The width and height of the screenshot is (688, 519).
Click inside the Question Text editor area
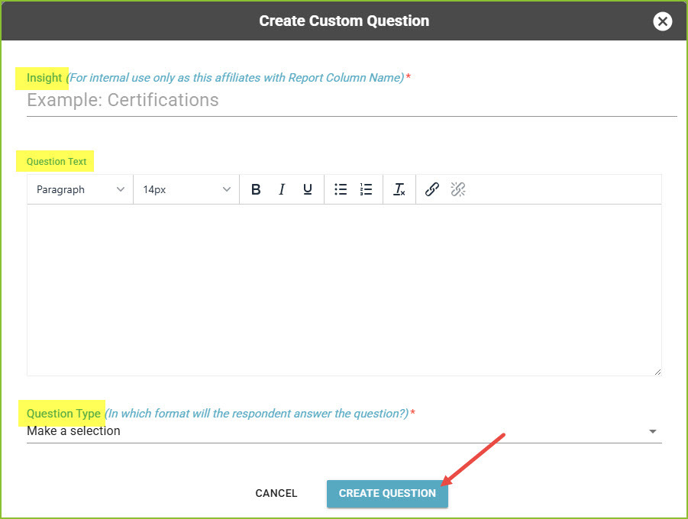click(344, 290)
